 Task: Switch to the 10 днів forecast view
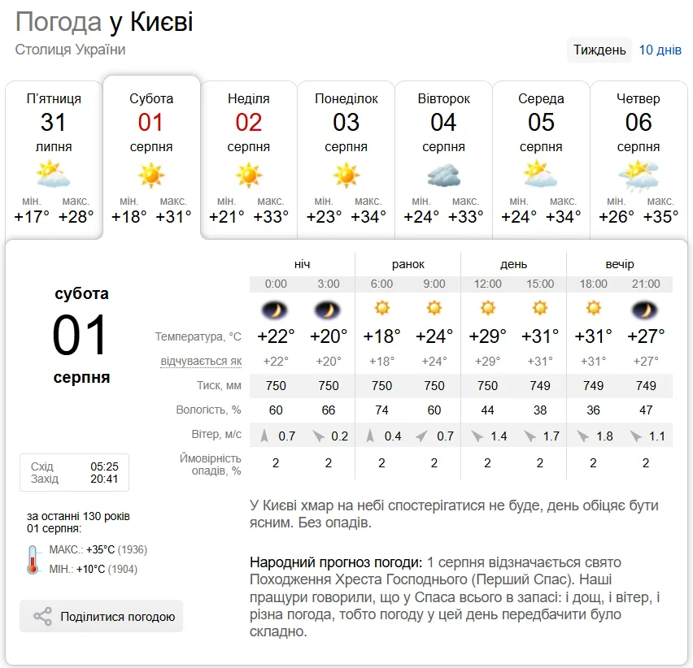click(660, 50)
